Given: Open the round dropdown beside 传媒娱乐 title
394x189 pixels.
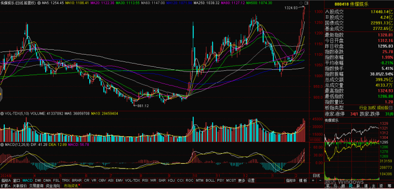Looking at the screenshot, I should pyautogui.click(x=39, y=3).
